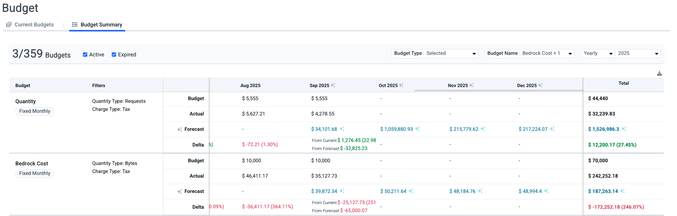Uncheck the Active budgets checkbox

coord(85,54)
